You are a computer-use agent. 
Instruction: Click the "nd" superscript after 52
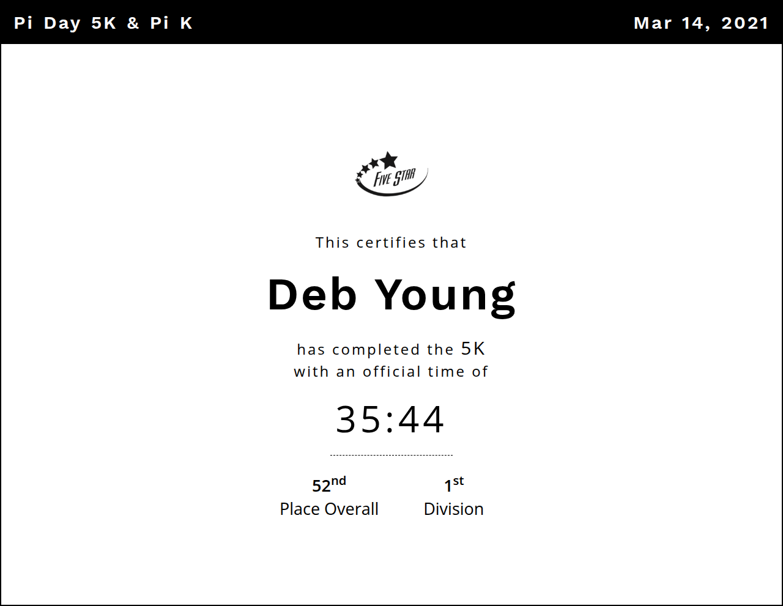coord(338,481)
